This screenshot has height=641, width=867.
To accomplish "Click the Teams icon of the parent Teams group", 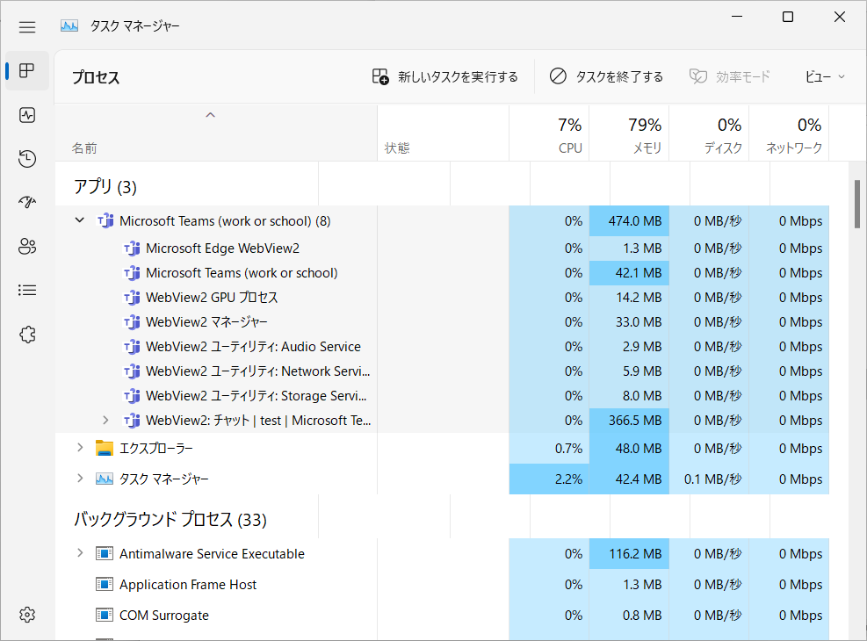I will (105, 221).
